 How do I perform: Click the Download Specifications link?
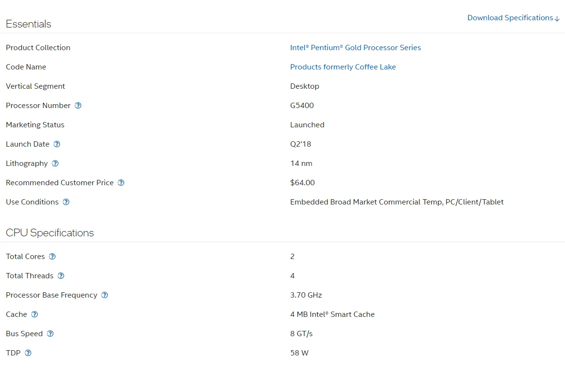coord(510,18)
